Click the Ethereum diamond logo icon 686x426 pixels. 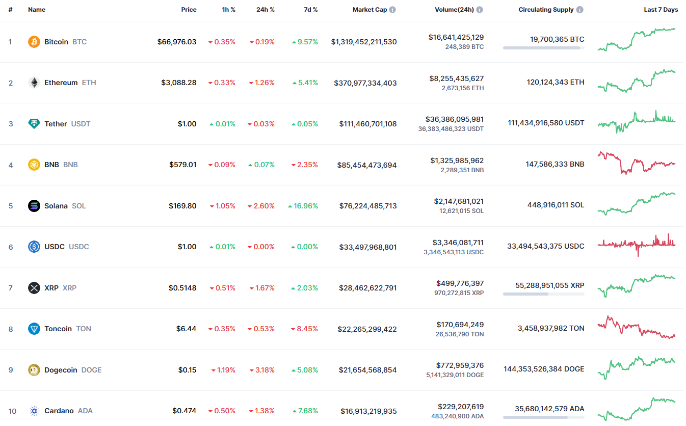pyautogui.click(x=34, y=83)
